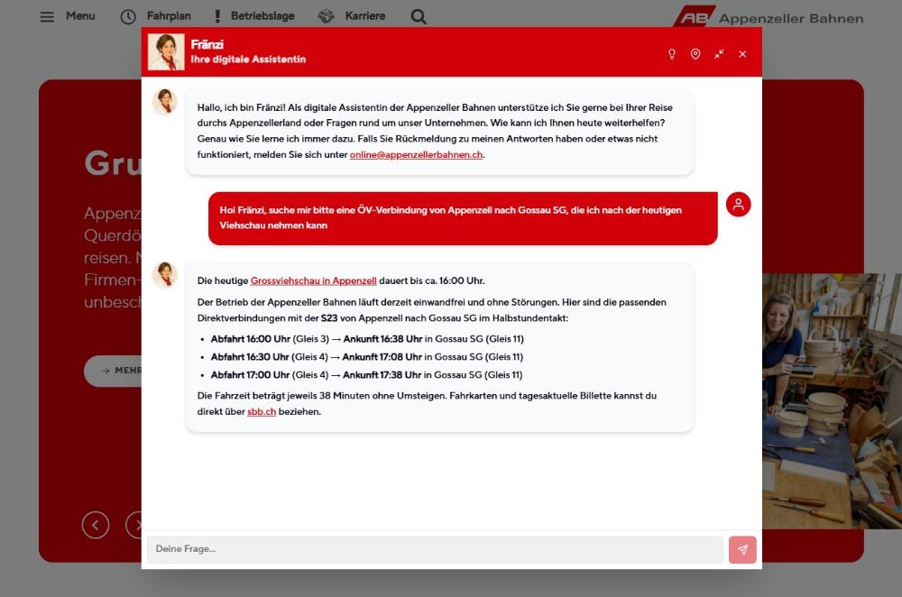The height and width of the screenshot is (597, 902).
Task: Click Fränzi's avatar beside the connections answer
Action: (165, 274)
